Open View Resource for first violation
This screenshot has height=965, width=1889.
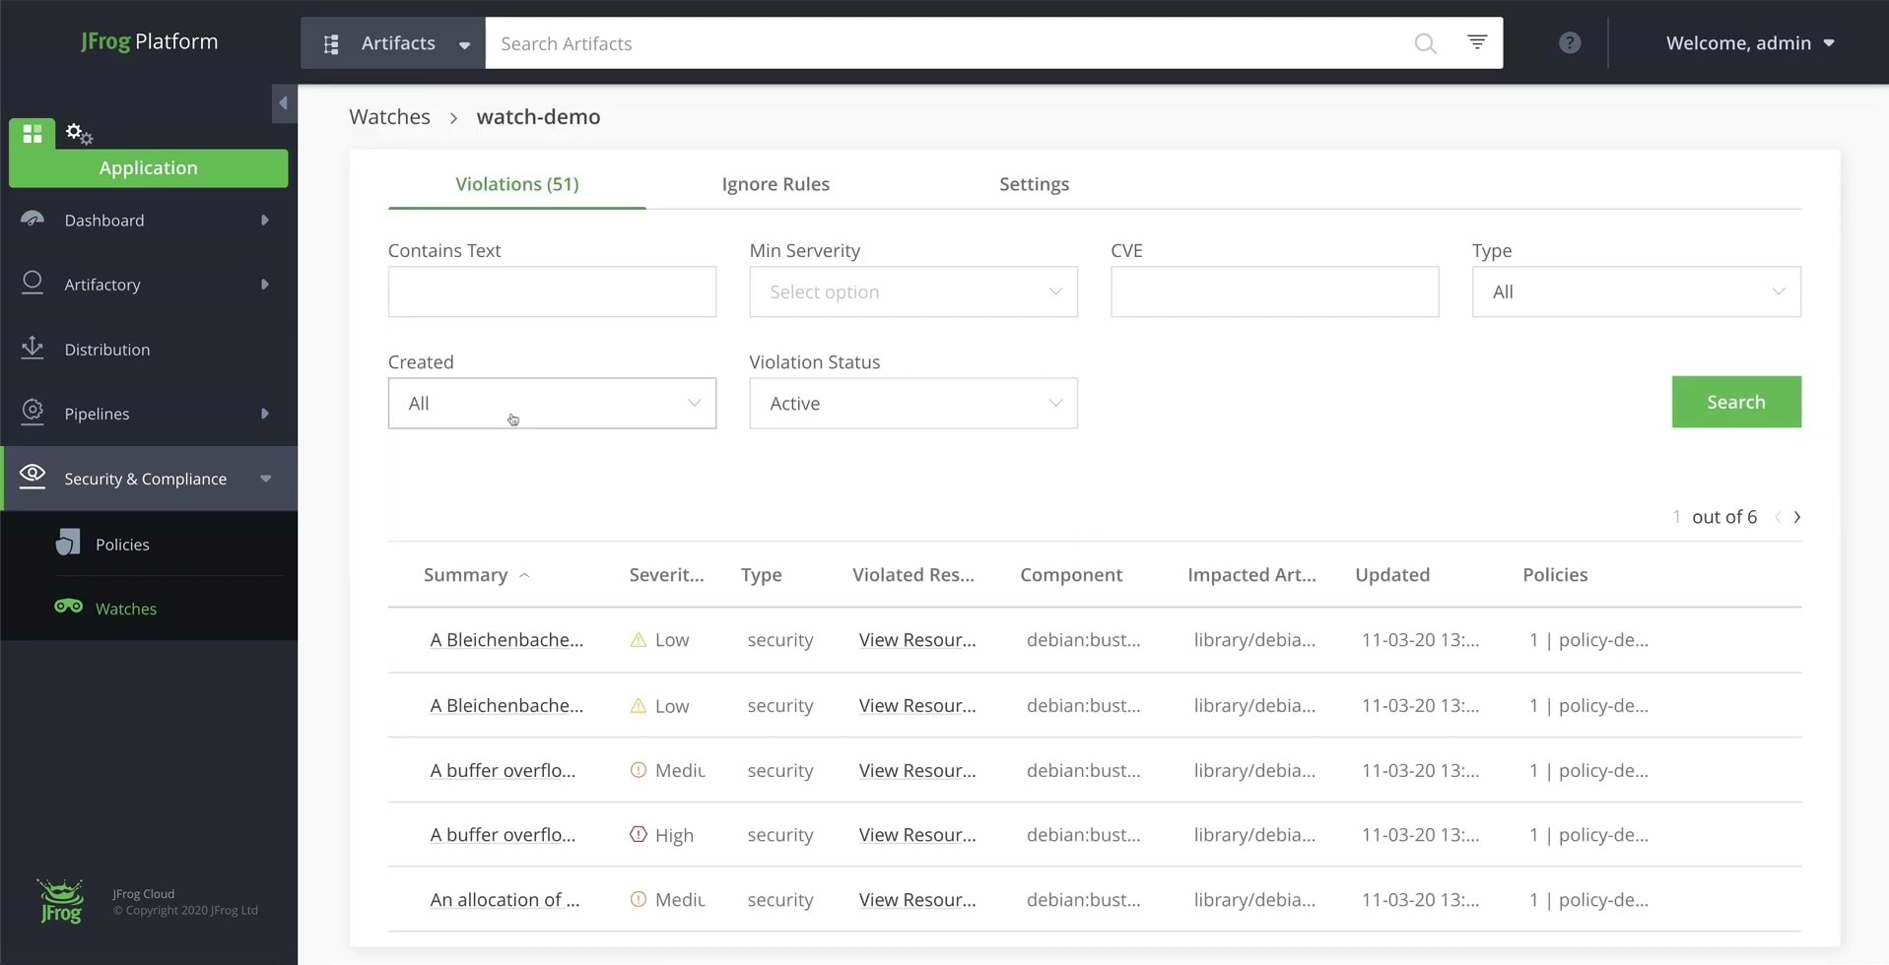pos(915,639)
